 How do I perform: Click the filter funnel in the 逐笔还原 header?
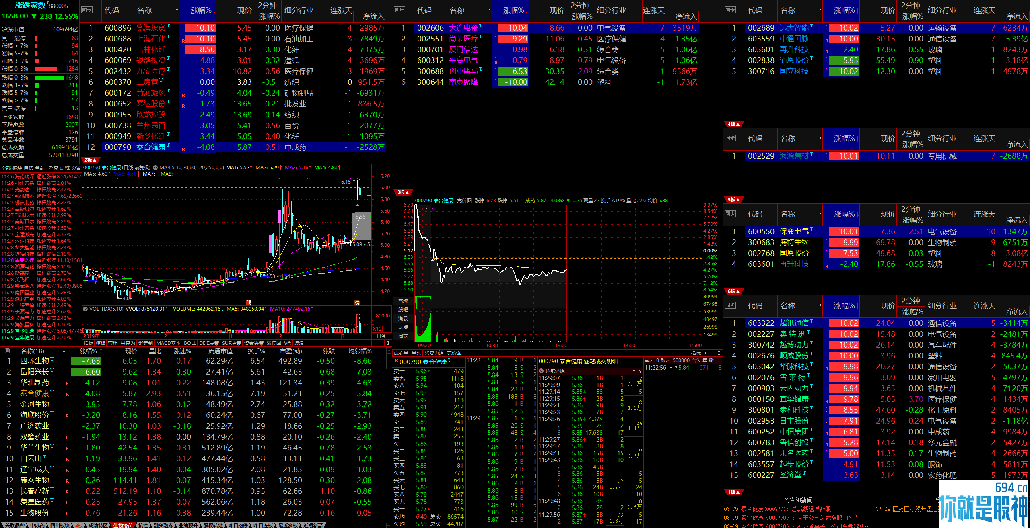coord(634,371)
